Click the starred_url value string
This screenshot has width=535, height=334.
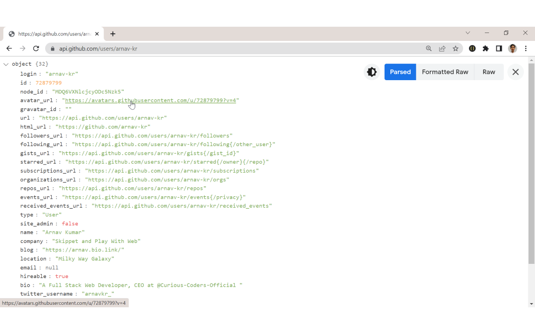point(167,162)
